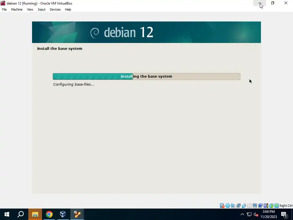293x220 pixels.
Task: Restore down the VirtualBox window
Action: [x=273, y=3]
